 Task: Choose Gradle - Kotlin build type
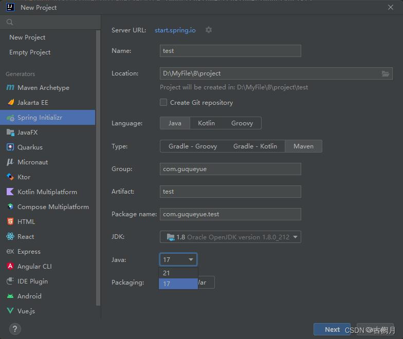tap(255, 146)
